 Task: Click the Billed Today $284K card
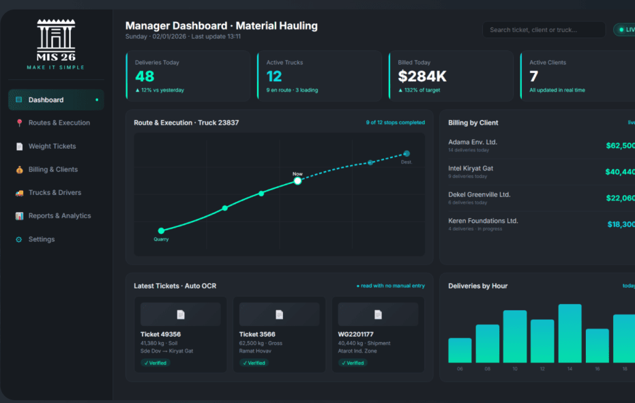coord(451,76)
